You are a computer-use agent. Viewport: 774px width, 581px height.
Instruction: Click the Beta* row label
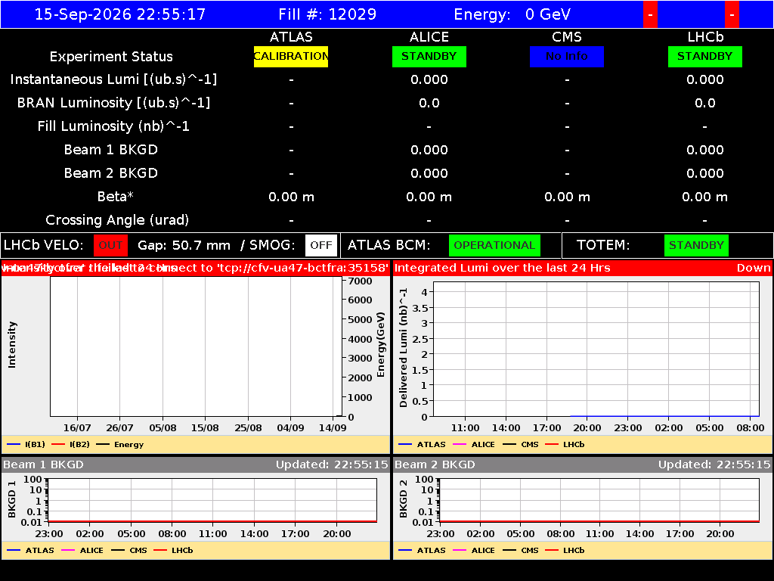(x=116, y=197)
